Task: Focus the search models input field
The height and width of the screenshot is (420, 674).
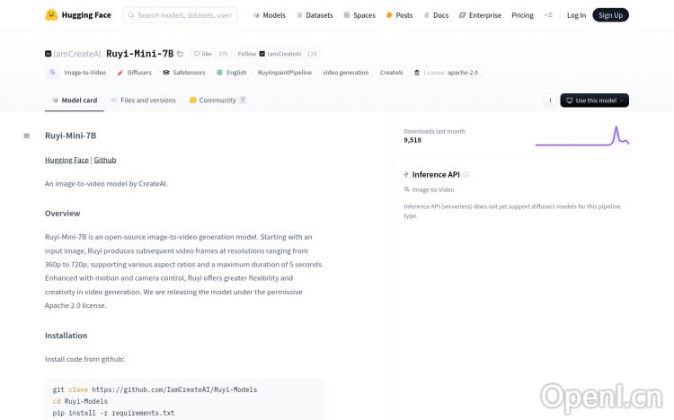Action: tap(185, 15)
